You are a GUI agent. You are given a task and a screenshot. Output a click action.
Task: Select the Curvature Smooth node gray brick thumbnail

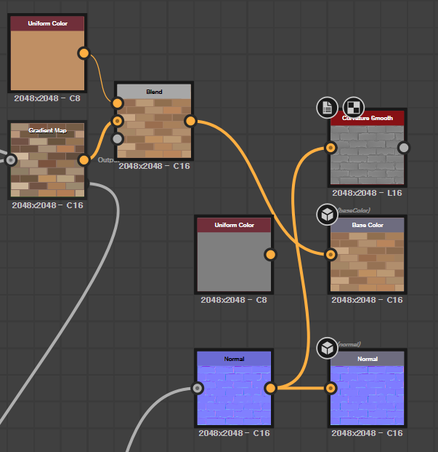coord(368,155)
